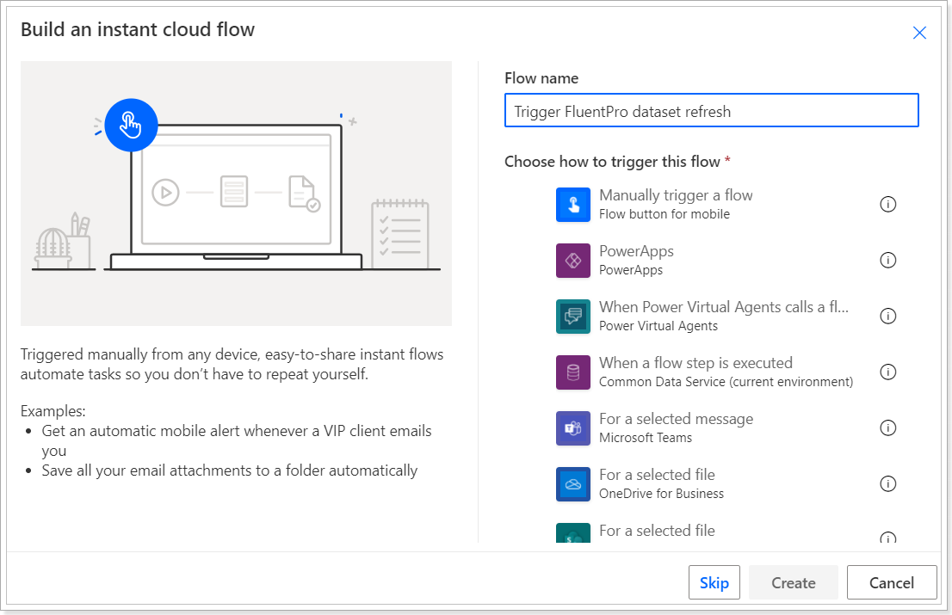
Task: Click the instant flow illustration image
Action: coord(236,193)
